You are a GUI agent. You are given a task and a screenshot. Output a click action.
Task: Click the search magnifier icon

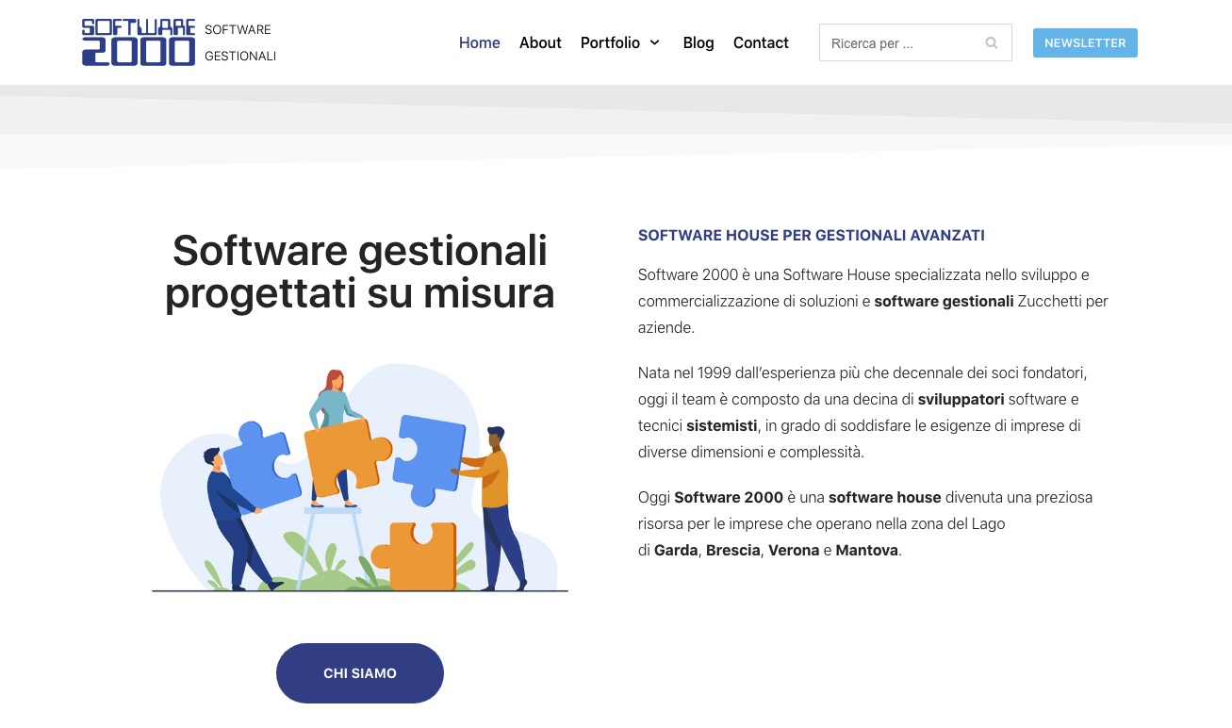pos(991,42)
